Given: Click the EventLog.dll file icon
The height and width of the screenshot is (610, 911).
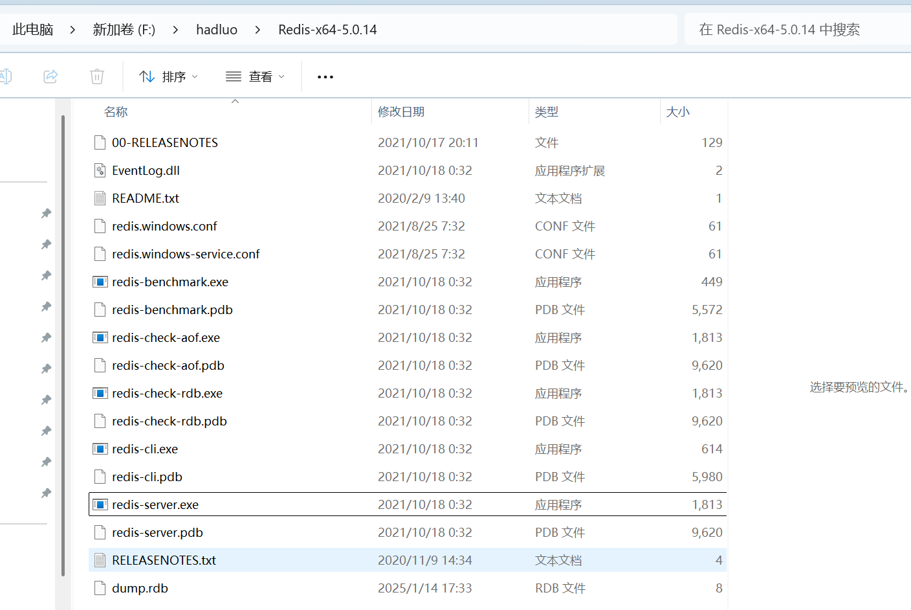Looking at the screenshot, I should pos(100,170).
